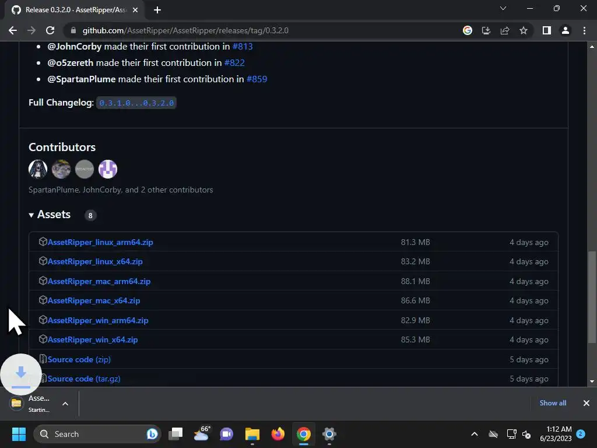Click zip file icon beside Source code (zip)
The height and width of the screenshot is (448, 597).
[x=43, y=359]
